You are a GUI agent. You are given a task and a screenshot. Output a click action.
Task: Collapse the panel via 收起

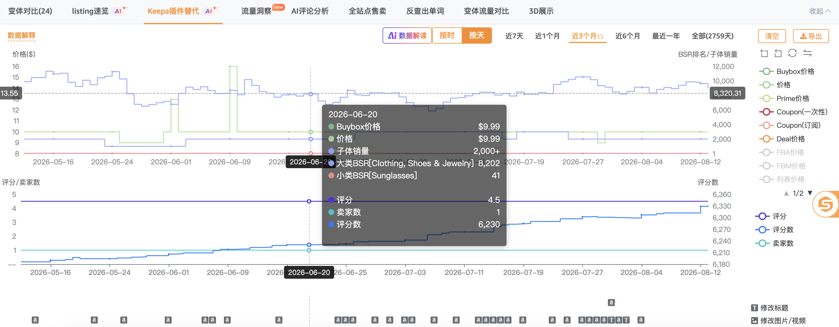tap(820, 11)
